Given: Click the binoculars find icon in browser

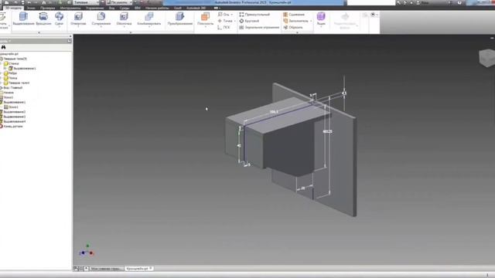Looking at the screenshot, I should pos(3,47).
